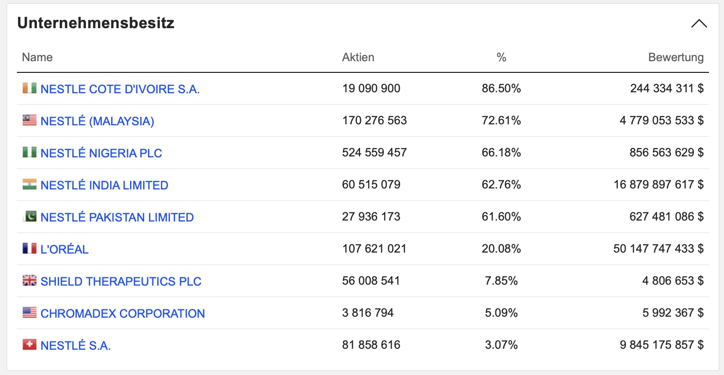
Task: Select the NESTLÉ PAKISTAN LIMITED link
Action: click(x=117, y=217)
